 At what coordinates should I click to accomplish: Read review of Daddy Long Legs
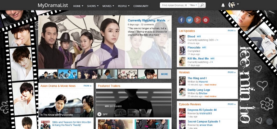click(x=210, y=96)
